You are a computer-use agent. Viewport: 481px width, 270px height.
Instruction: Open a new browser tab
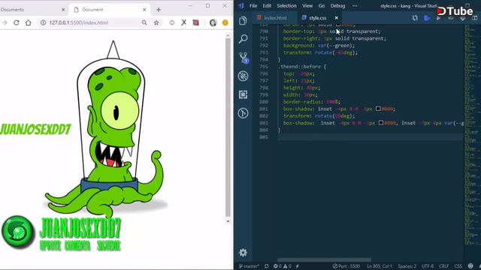(159, 10)
